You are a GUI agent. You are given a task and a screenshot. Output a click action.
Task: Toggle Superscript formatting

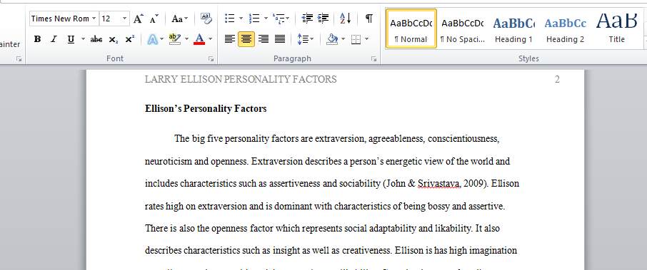tap(129, 39)
